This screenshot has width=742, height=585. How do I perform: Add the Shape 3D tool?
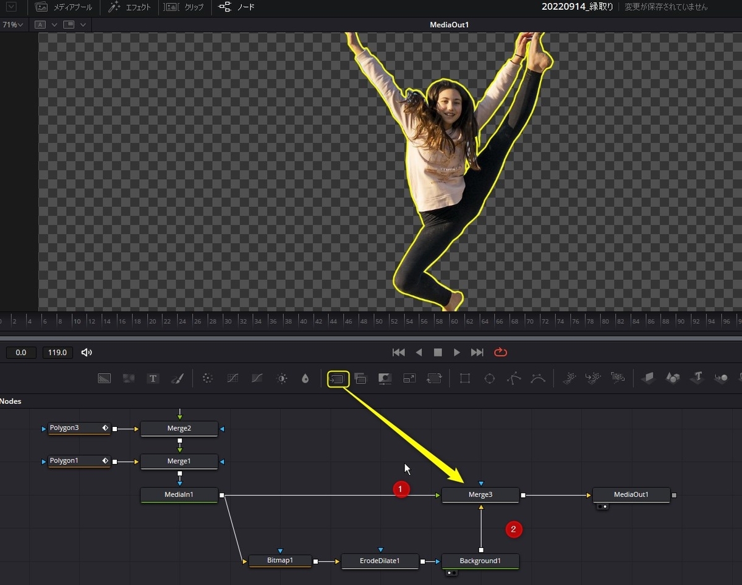(672, 377)
